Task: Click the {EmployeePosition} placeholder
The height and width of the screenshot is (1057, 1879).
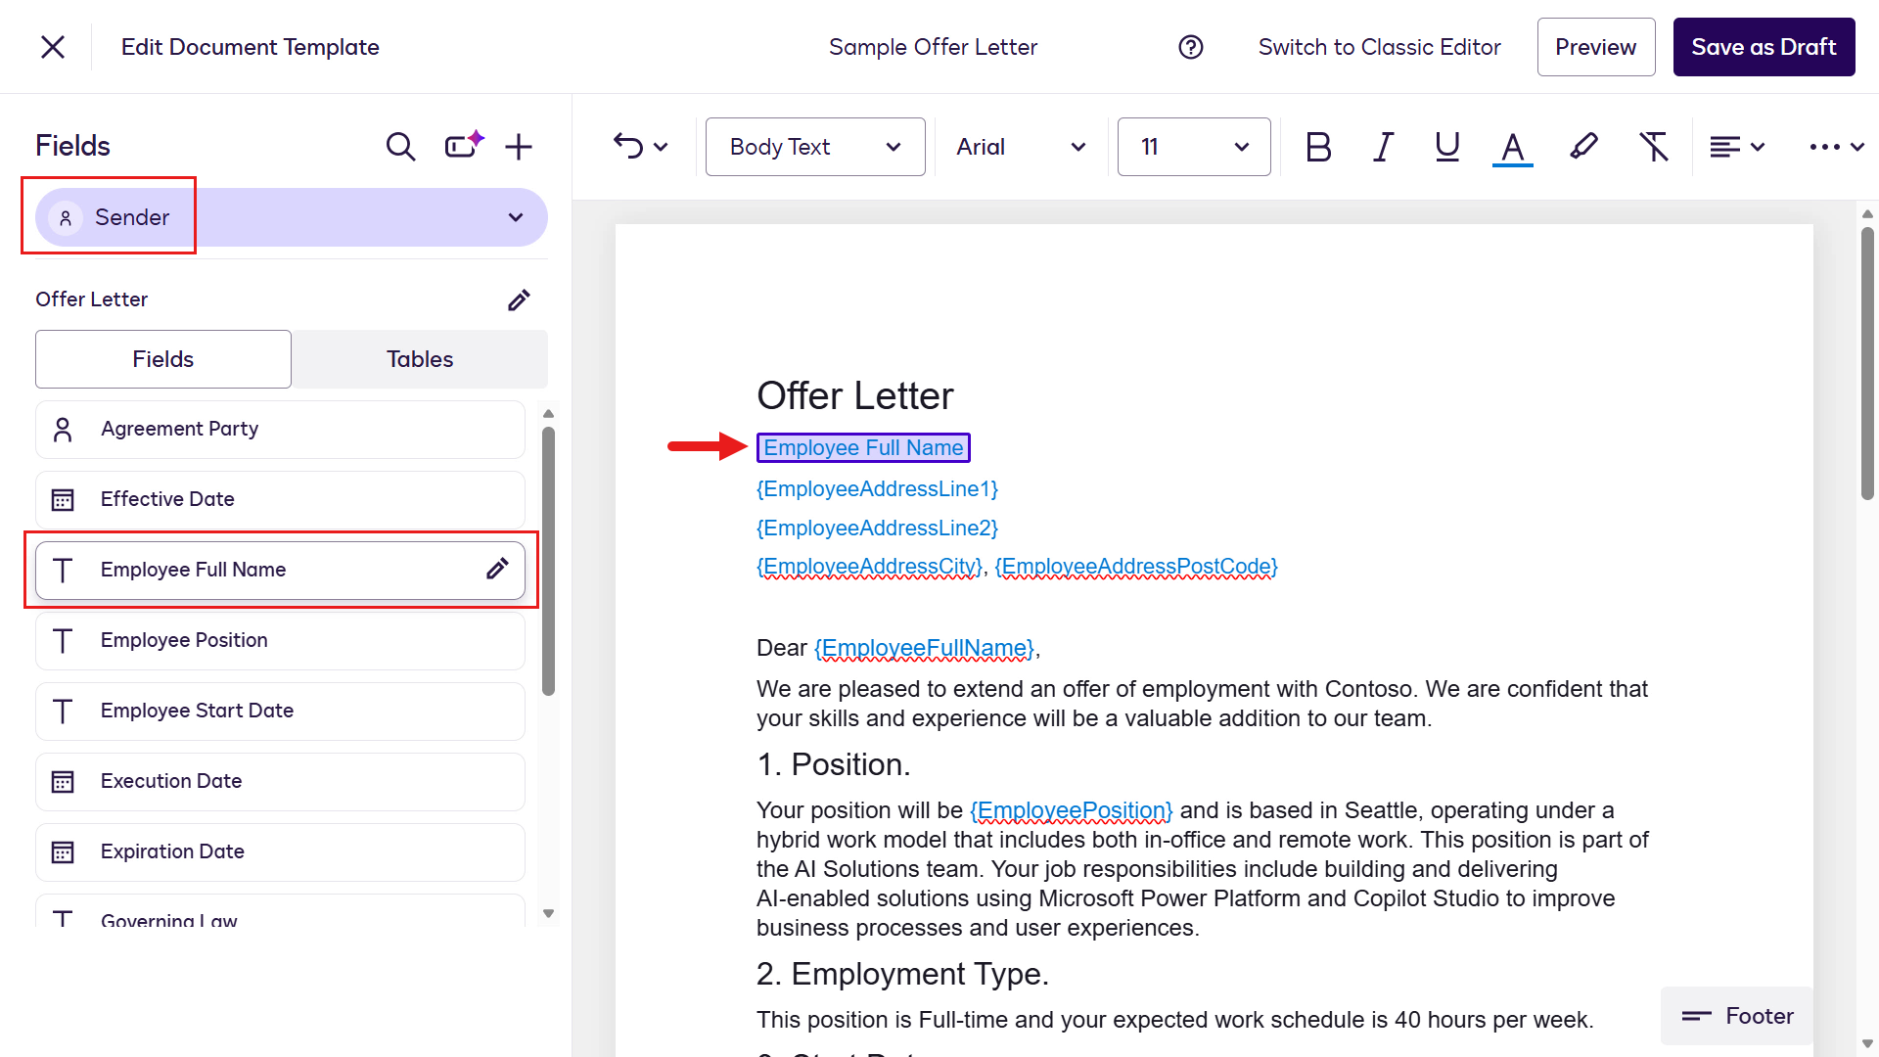Action: [x=1071, y=810]
